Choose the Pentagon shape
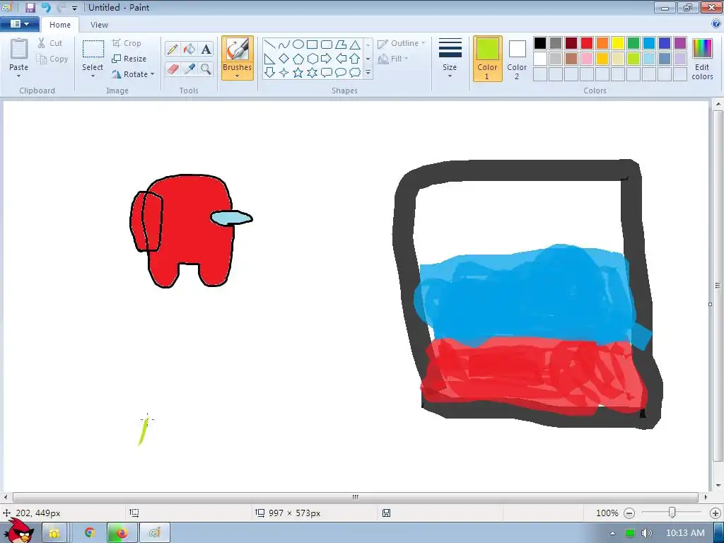Viewport: 724px width, 543px height. point(299,59)
